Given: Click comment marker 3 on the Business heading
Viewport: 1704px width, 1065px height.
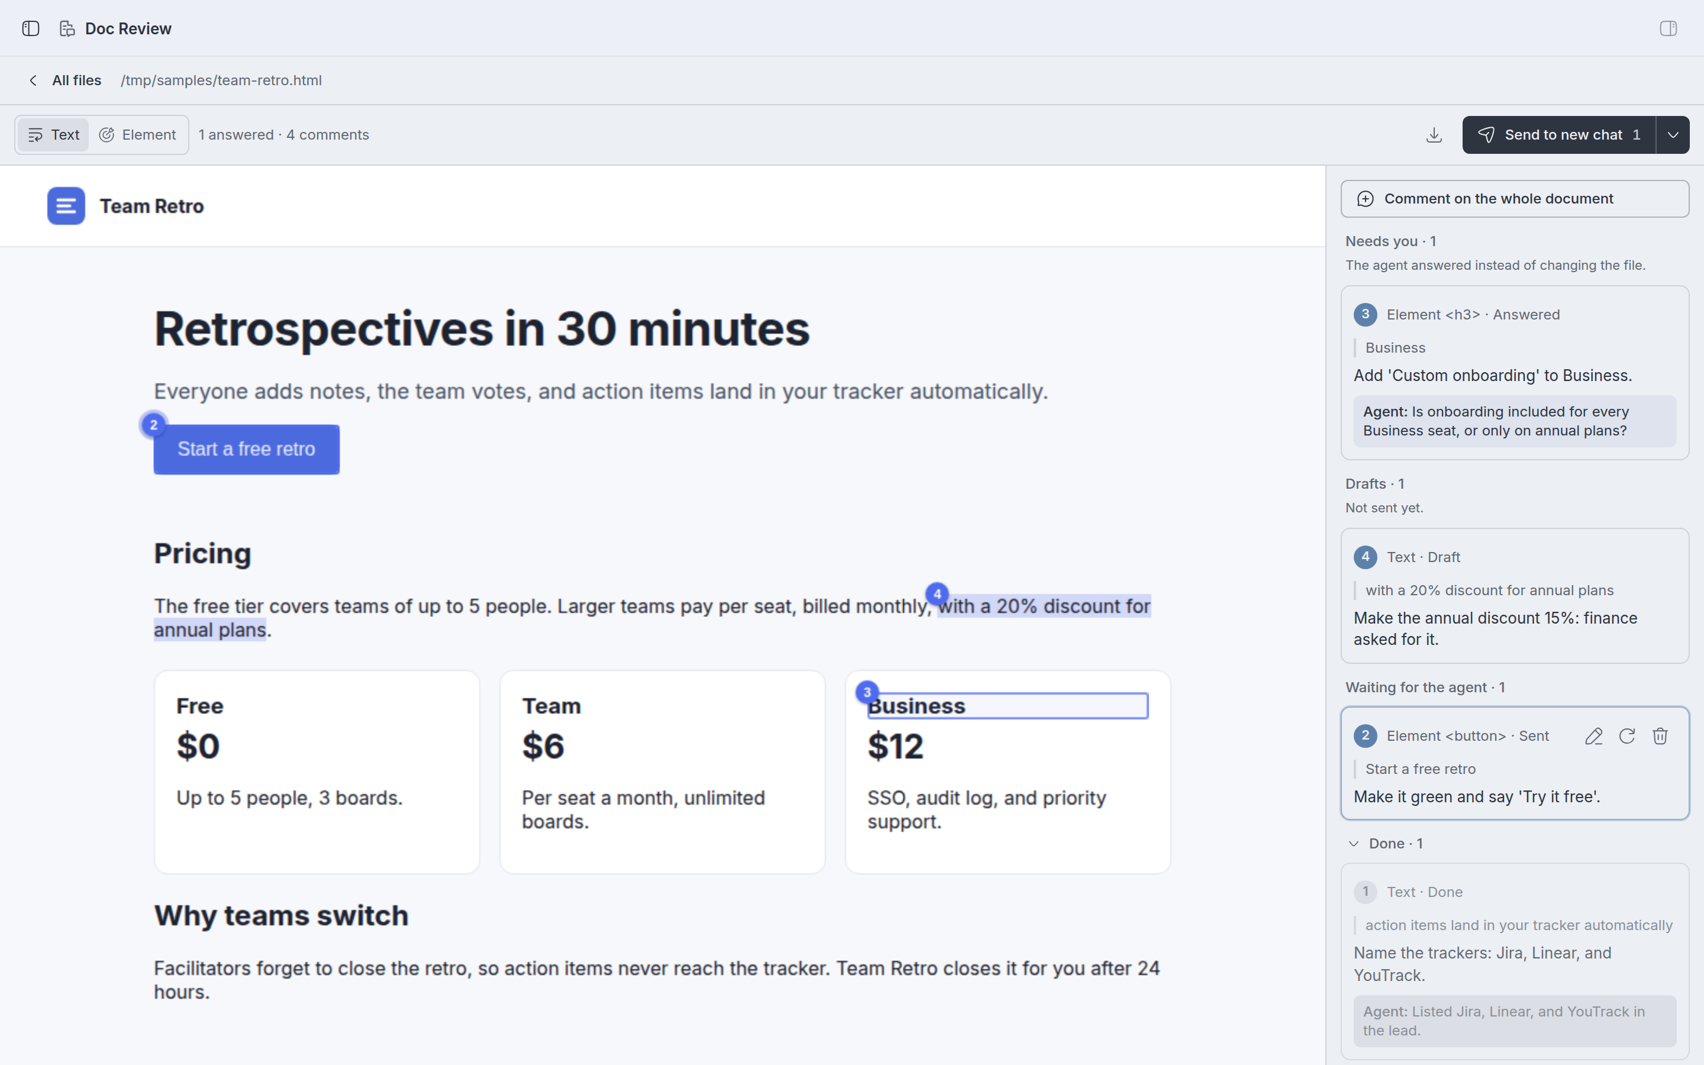Looking at the screenshot, I should [867, 692].
